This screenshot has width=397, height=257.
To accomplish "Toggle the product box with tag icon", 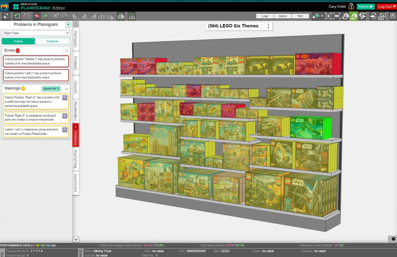I will point(345,16).
